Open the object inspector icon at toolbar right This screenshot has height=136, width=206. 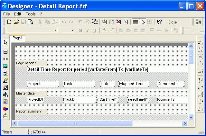tap(198, 22)
